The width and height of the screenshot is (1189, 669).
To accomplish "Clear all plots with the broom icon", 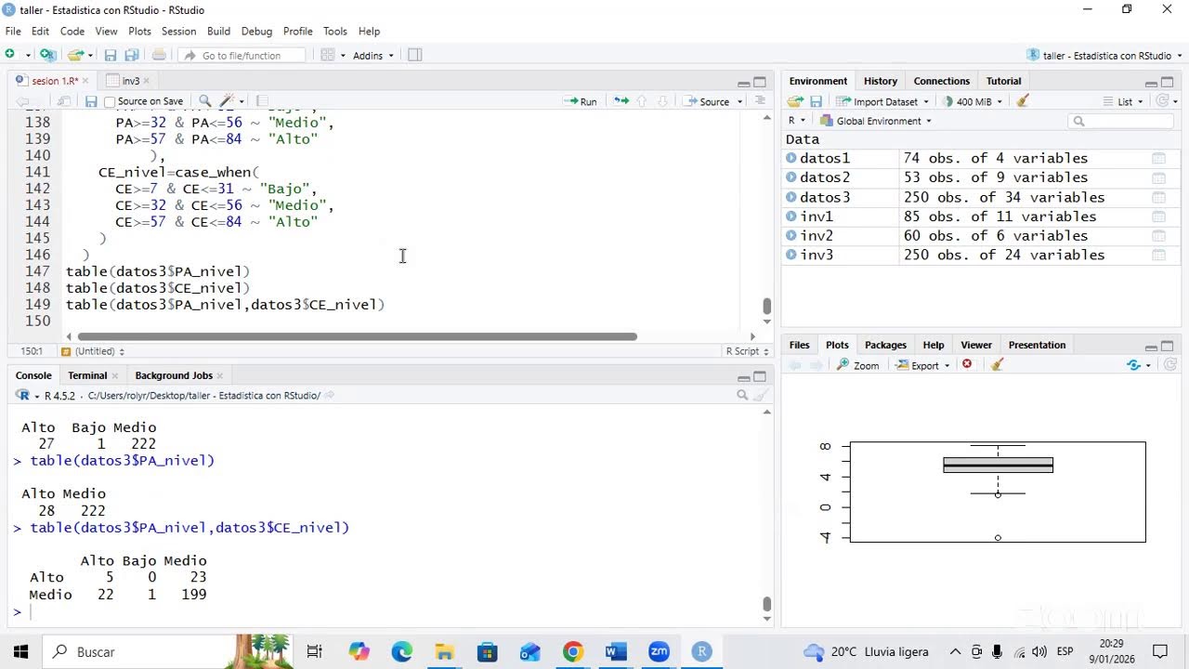I will [x=997, y=365].
